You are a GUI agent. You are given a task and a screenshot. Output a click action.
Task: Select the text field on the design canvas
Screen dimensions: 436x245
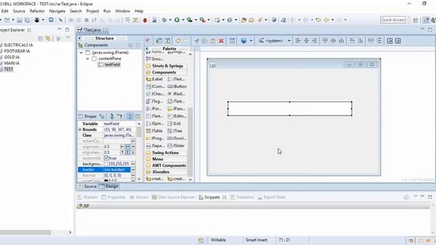pos(290,109)
